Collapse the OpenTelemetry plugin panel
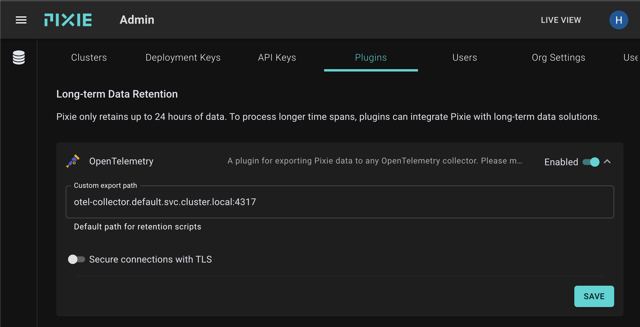This screenshot has width=640, height=327. [607, 162]
